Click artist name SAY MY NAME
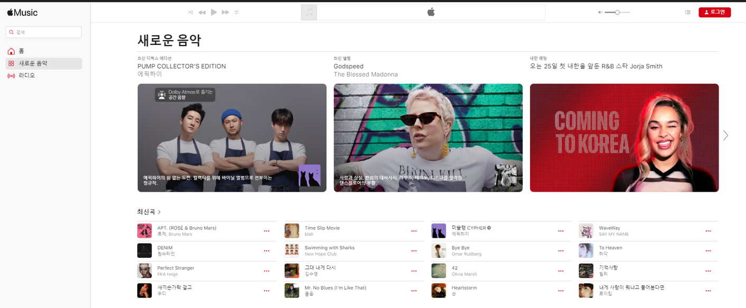 click(x=613, y=234)
